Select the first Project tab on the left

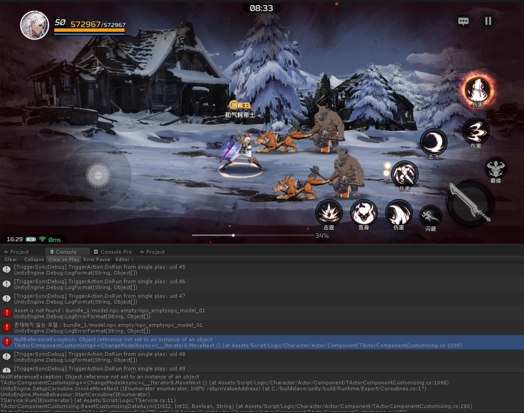tap(16, 252)
